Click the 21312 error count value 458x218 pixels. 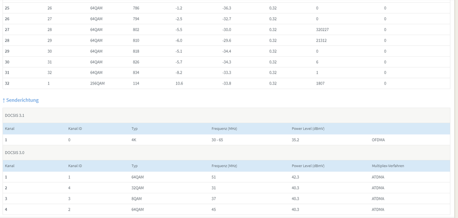(x=321, y=41)
